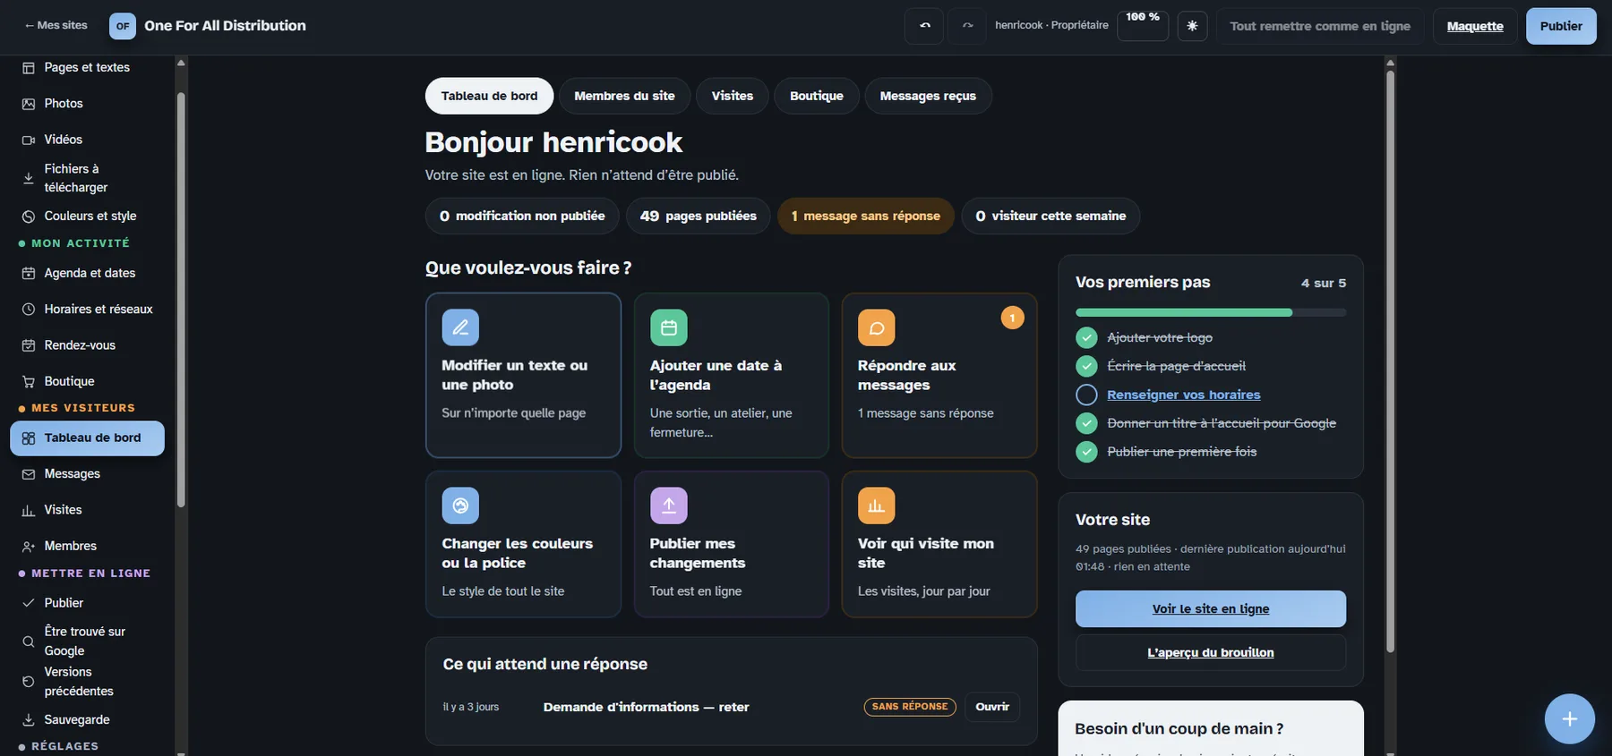This screenshot has width=1612, height=756.
Task: Open Sauvegarde in the sidebar
Action: 87,719
